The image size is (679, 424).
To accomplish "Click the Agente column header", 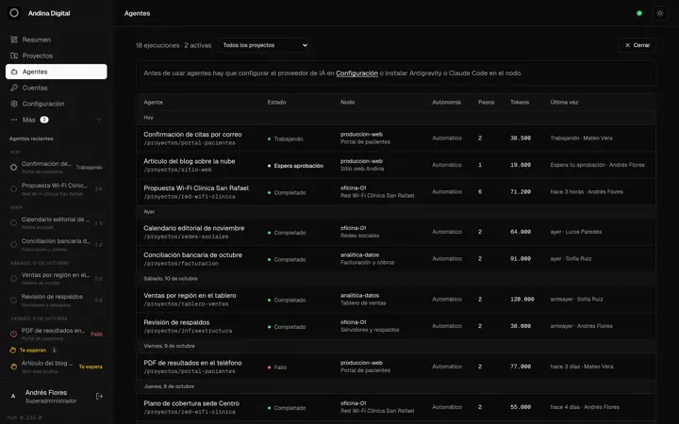I will coord(154,102).
